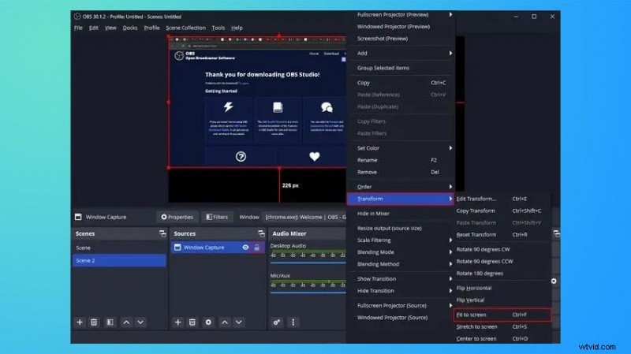
Task: Toggle the lock on the Window Capture source
Action: tap(257, 248)
